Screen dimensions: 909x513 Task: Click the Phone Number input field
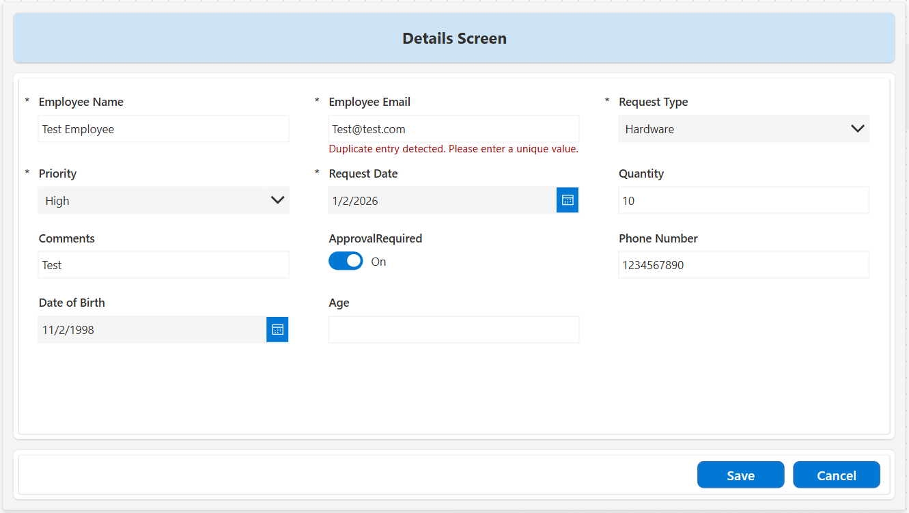click(743, 265)
